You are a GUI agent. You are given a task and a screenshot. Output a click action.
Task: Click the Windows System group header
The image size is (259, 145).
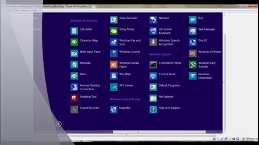(160, 54)
